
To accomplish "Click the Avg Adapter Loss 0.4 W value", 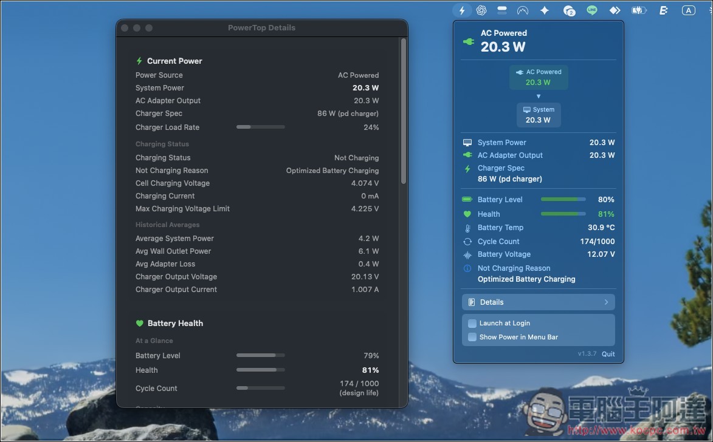I will click(368, 264).
